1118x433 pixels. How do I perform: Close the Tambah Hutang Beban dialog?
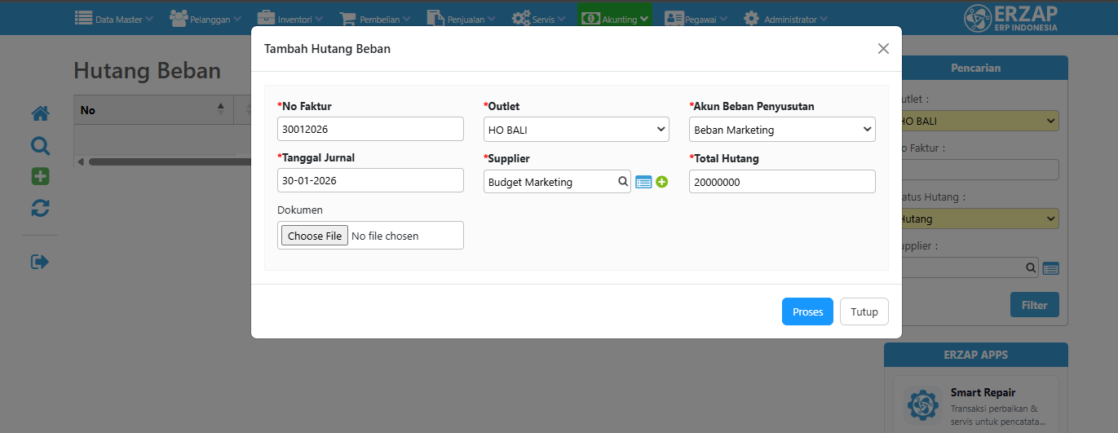pos(883,49)
